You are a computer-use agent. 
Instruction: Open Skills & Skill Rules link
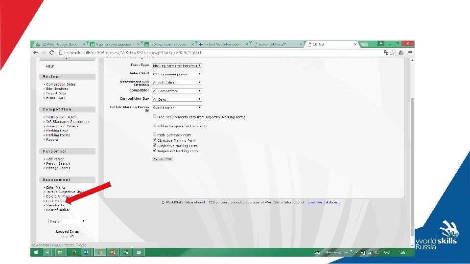(61, 117)
